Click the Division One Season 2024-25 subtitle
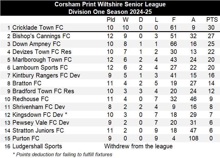 (110, 12)
